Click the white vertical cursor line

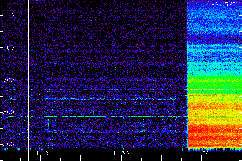[x=28, y=80]
